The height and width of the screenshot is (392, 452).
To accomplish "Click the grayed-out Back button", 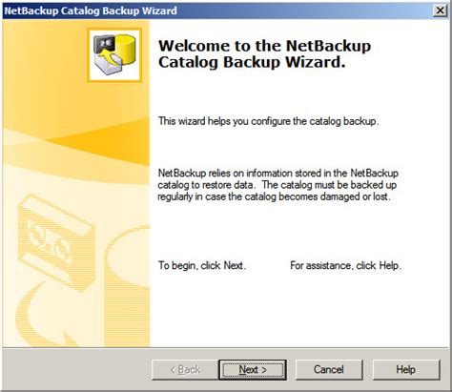I will coord(185,370).
